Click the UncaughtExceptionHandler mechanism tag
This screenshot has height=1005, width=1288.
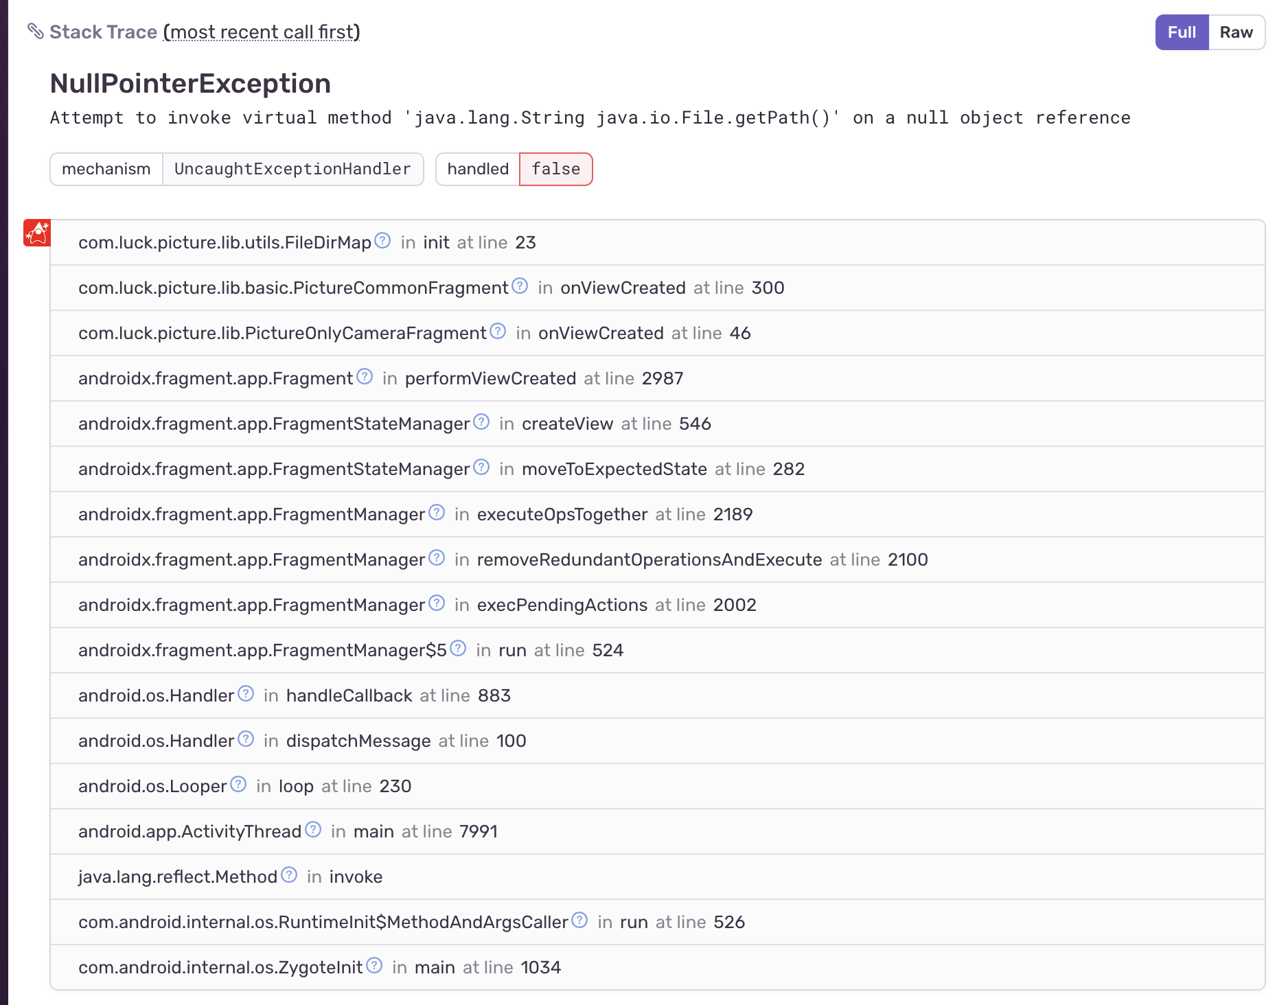pyautogui.click(x=293, y=169)
